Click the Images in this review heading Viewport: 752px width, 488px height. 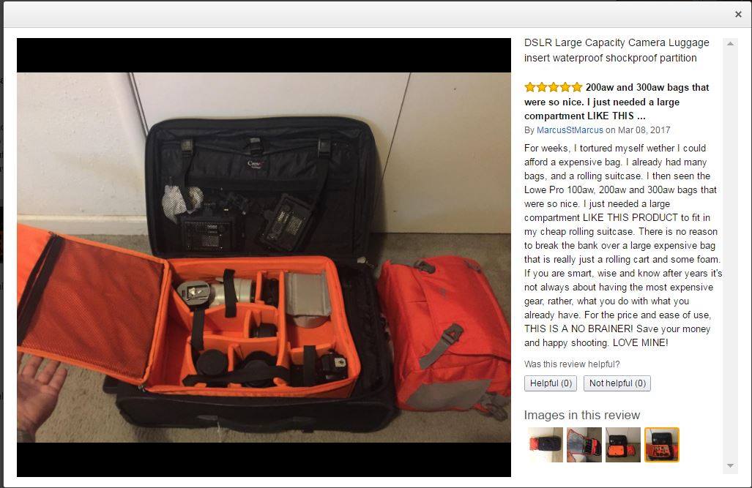click(x=581, y=415)
